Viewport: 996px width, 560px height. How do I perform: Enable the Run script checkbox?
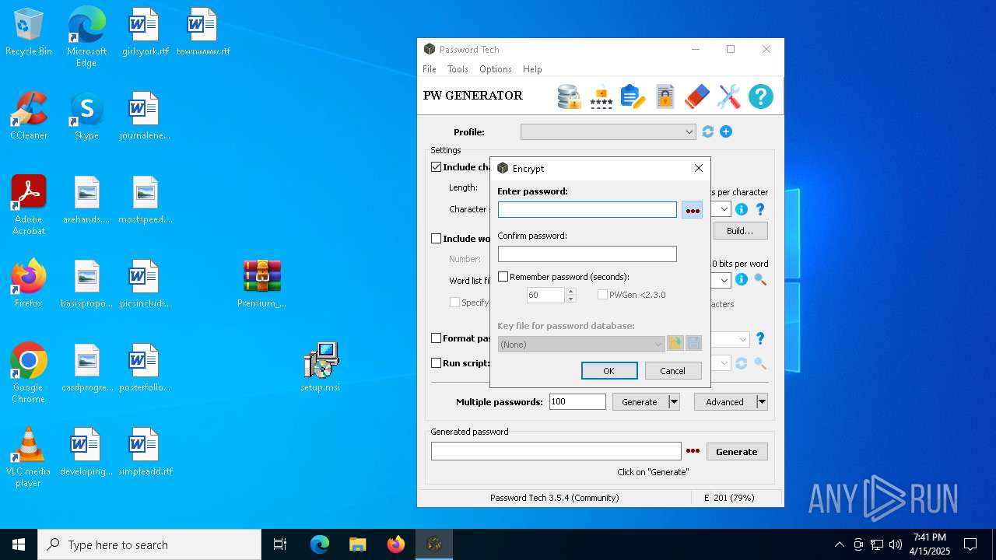tap(437, 363)
